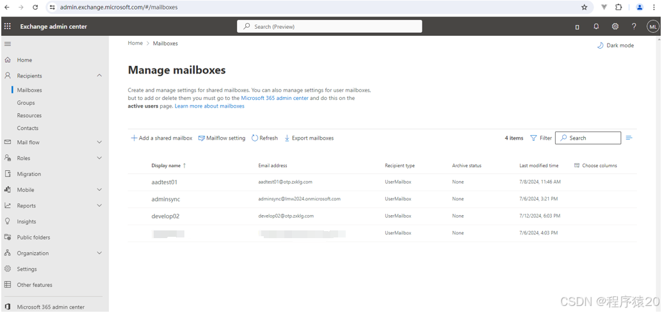Open Learn more about mailboxes link
The height and width of the screenshot is (313, 662).
209,106
